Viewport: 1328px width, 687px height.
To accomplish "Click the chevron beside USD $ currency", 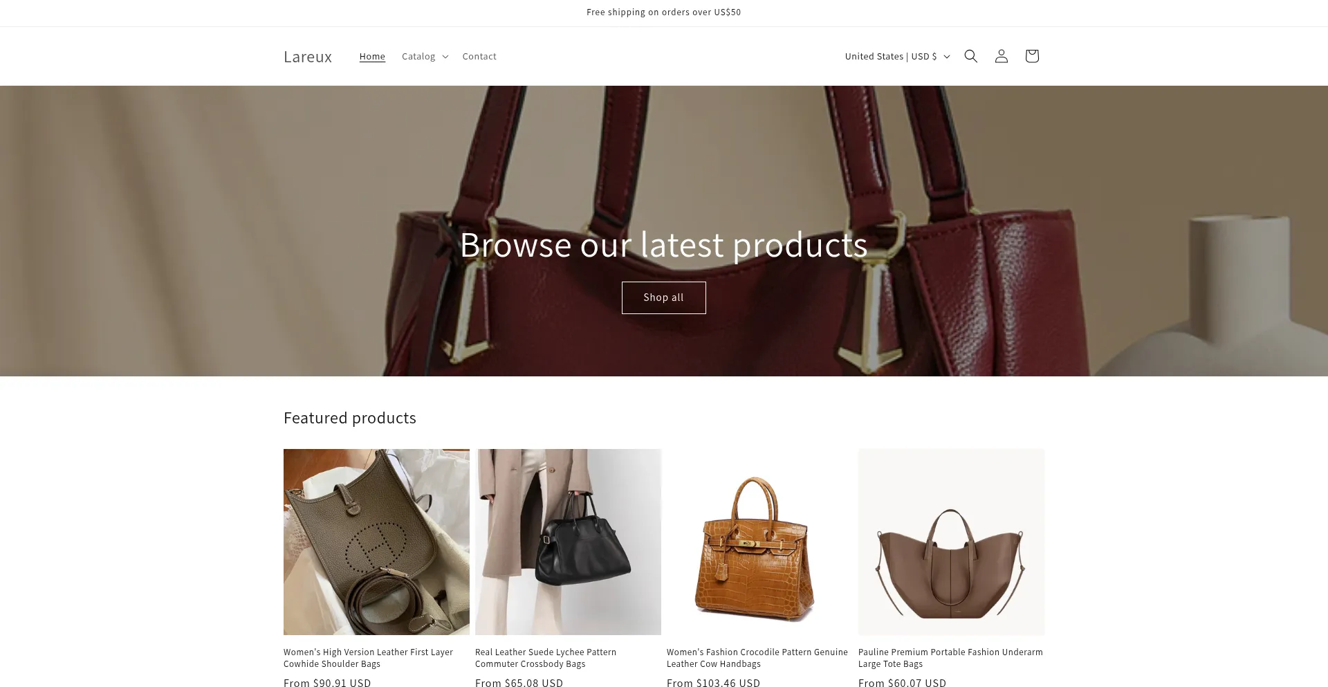I will [946, 57].
